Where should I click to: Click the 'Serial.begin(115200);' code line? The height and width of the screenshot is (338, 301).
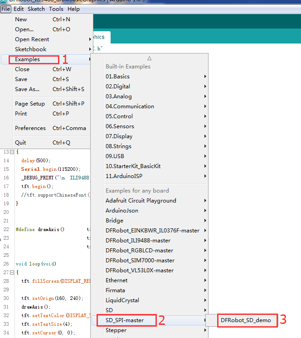tap(51, 169)
